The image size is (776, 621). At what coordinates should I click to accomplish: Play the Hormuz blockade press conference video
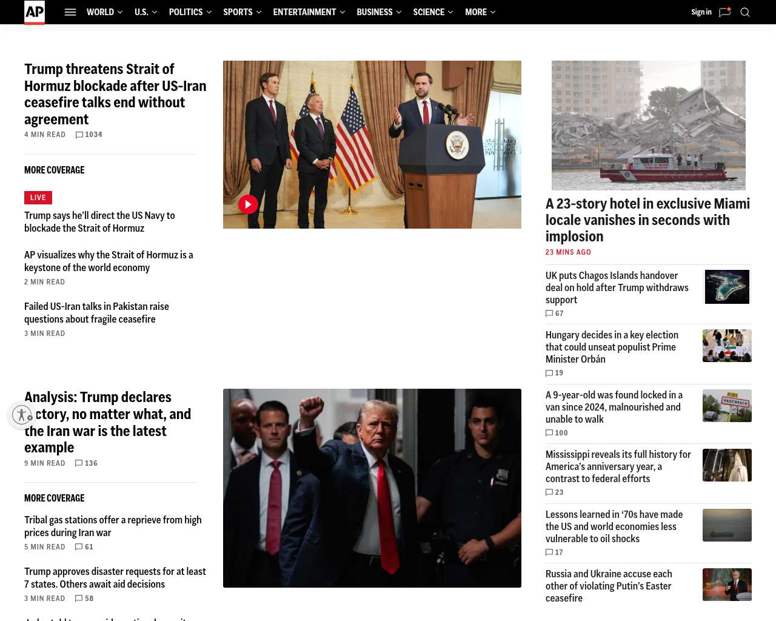[248, 204]
